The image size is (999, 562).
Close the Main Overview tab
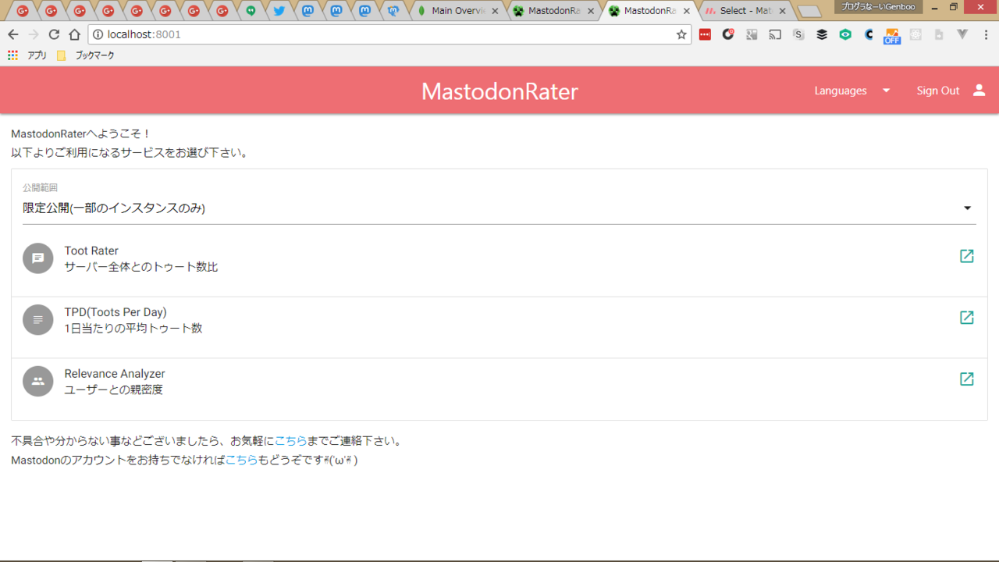pos(495,11)
